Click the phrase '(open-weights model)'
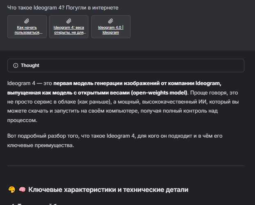Image resolution: width=255 pixels, height=205 pixels. coord(159,93)
